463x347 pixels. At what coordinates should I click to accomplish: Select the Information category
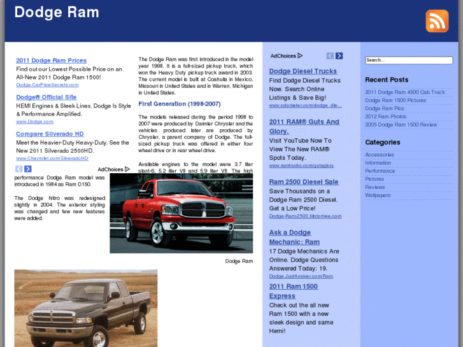pos(378,163)
